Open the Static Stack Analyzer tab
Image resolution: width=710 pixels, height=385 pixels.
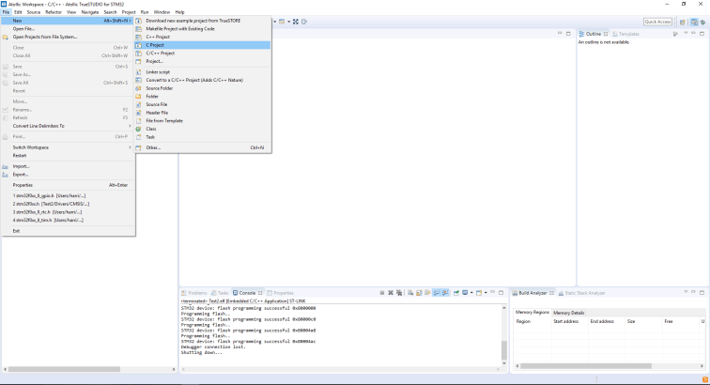pos(584,293)
